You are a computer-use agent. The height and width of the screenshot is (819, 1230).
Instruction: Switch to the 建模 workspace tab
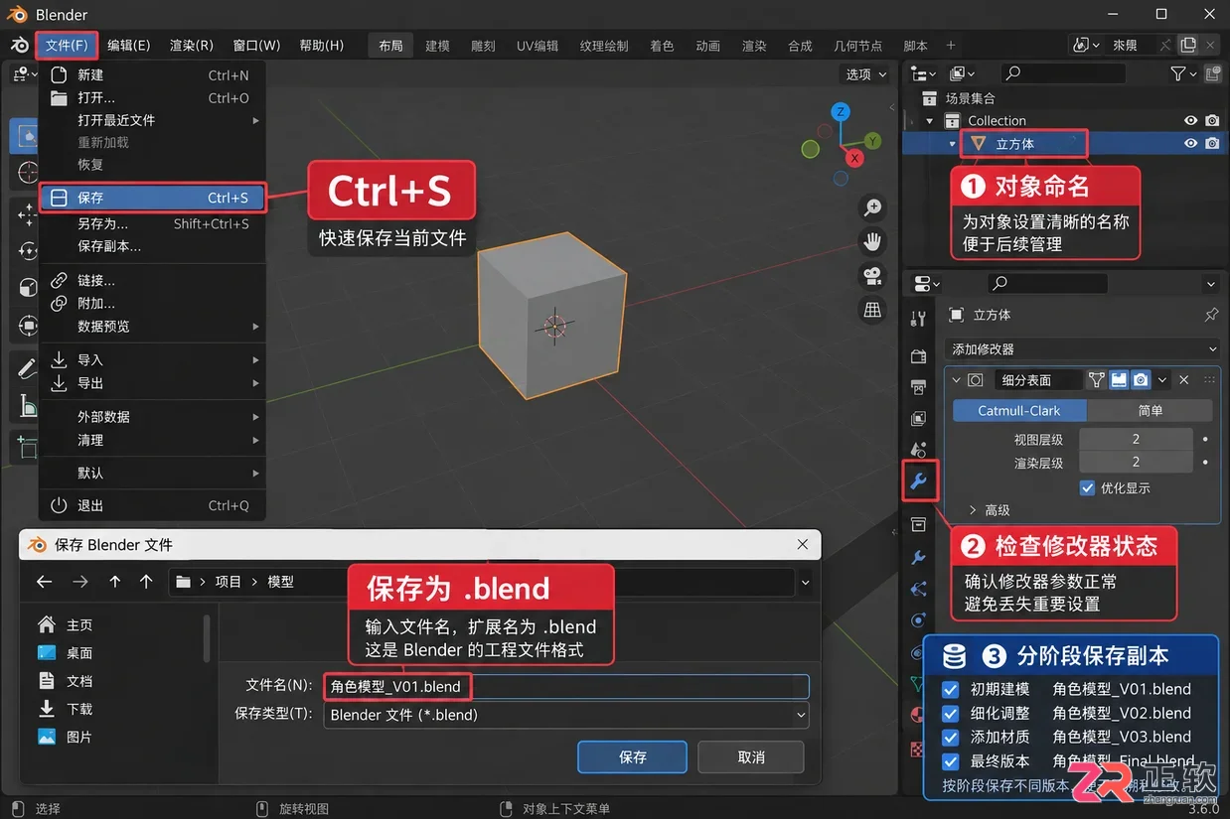click(437, 46)
